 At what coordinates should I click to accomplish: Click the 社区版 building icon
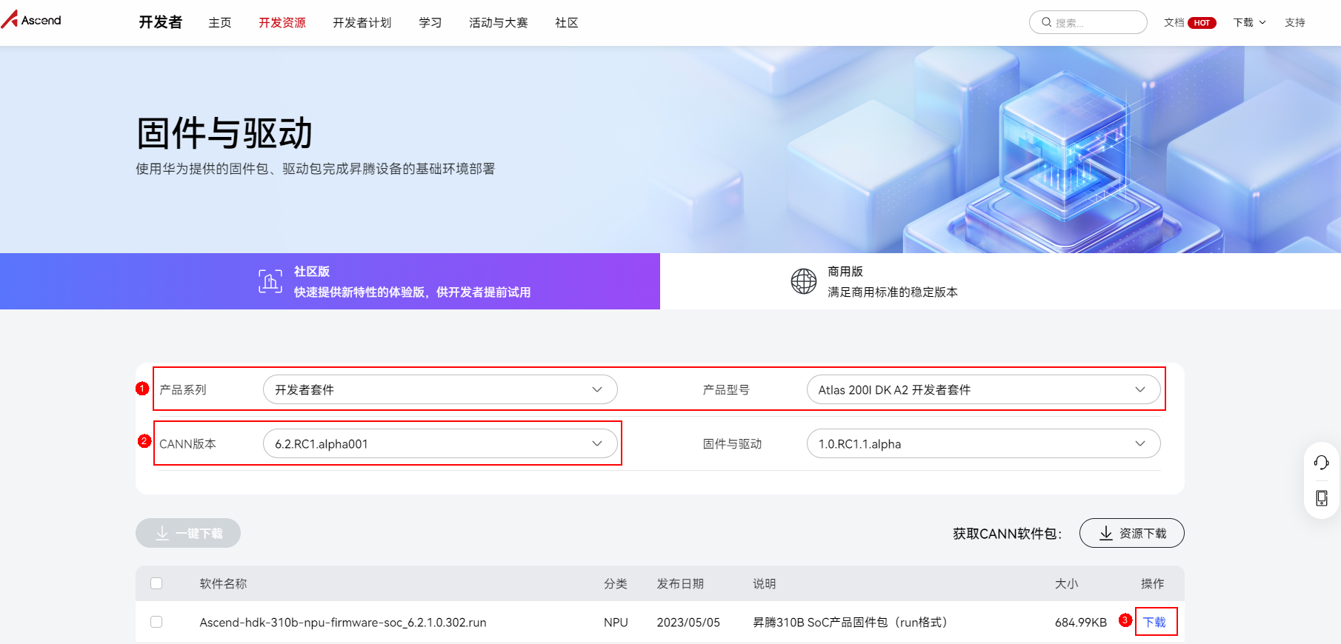pyautogui.click(x=270, y=281)
